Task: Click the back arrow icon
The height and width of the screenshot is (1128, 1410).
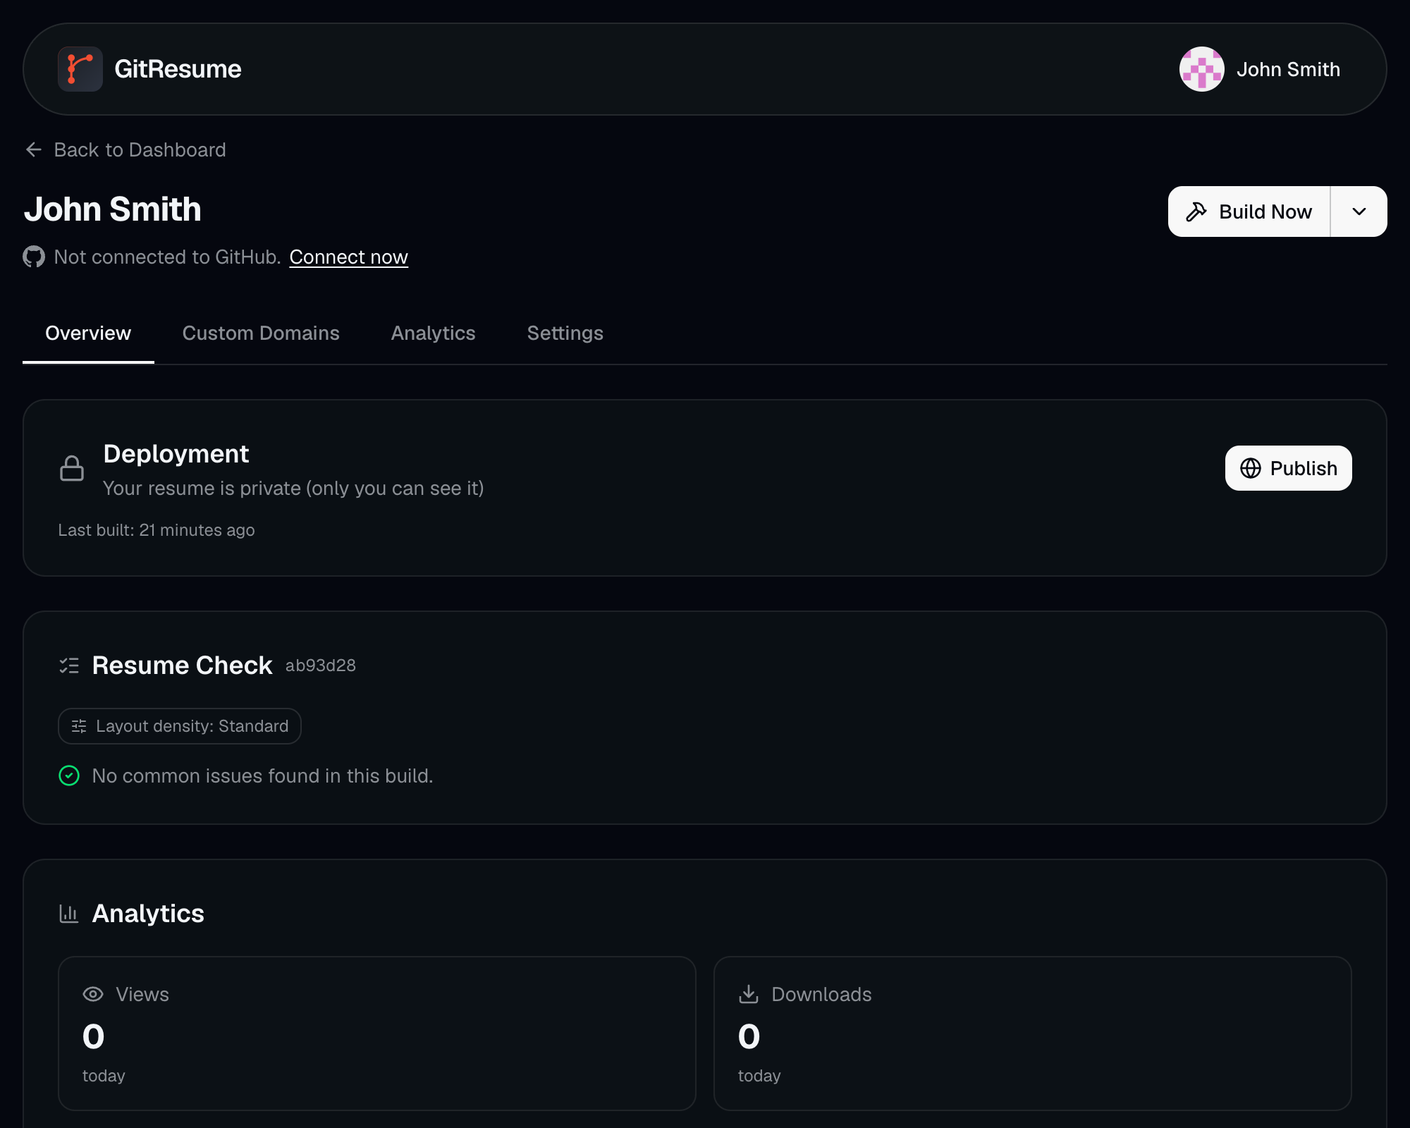Action: [x=34, y=149]
